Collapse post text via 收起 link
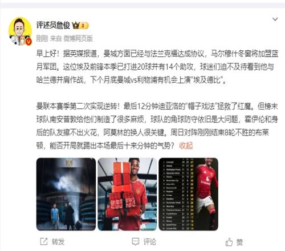Image resolution: width=285 pixels, height=251 pixels. click(x=186, y=145)
